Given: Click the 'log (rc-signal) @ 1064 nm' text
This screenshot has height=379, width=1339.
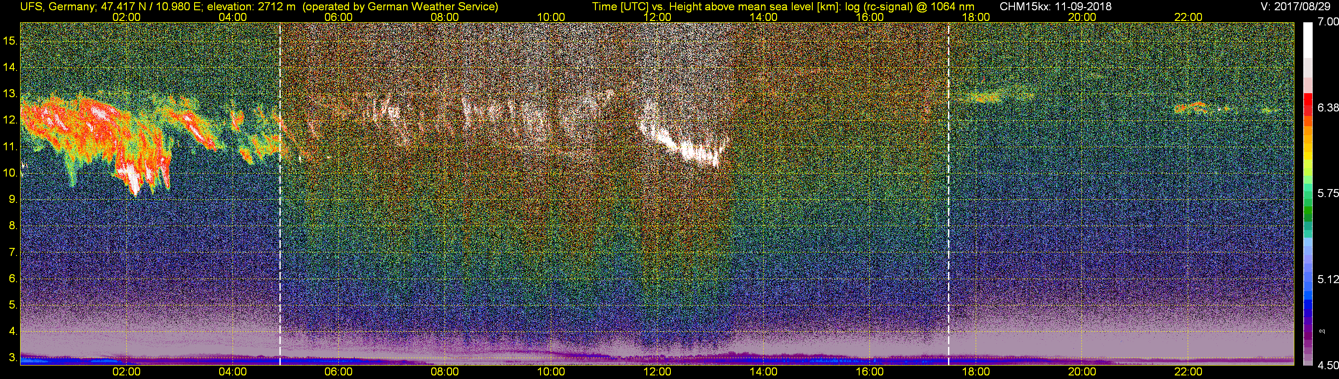Looking at the screenshot, I should click(x=910, y=7).
